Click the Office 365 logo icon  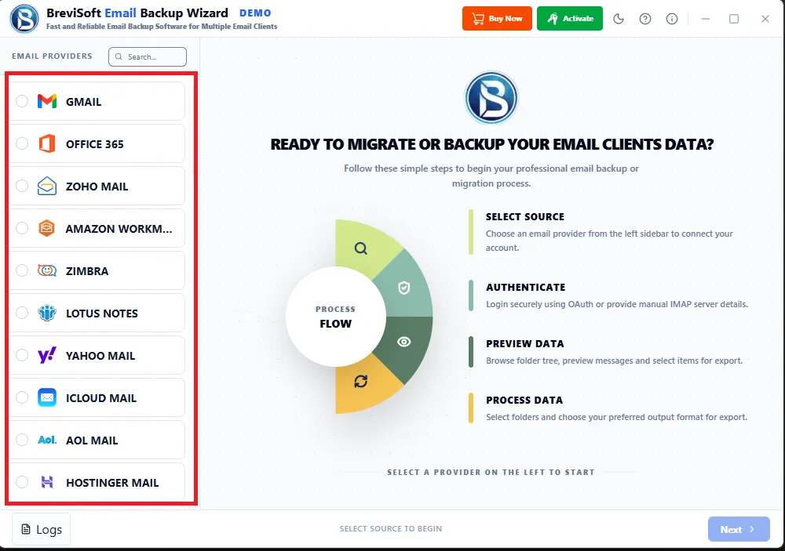47,144
